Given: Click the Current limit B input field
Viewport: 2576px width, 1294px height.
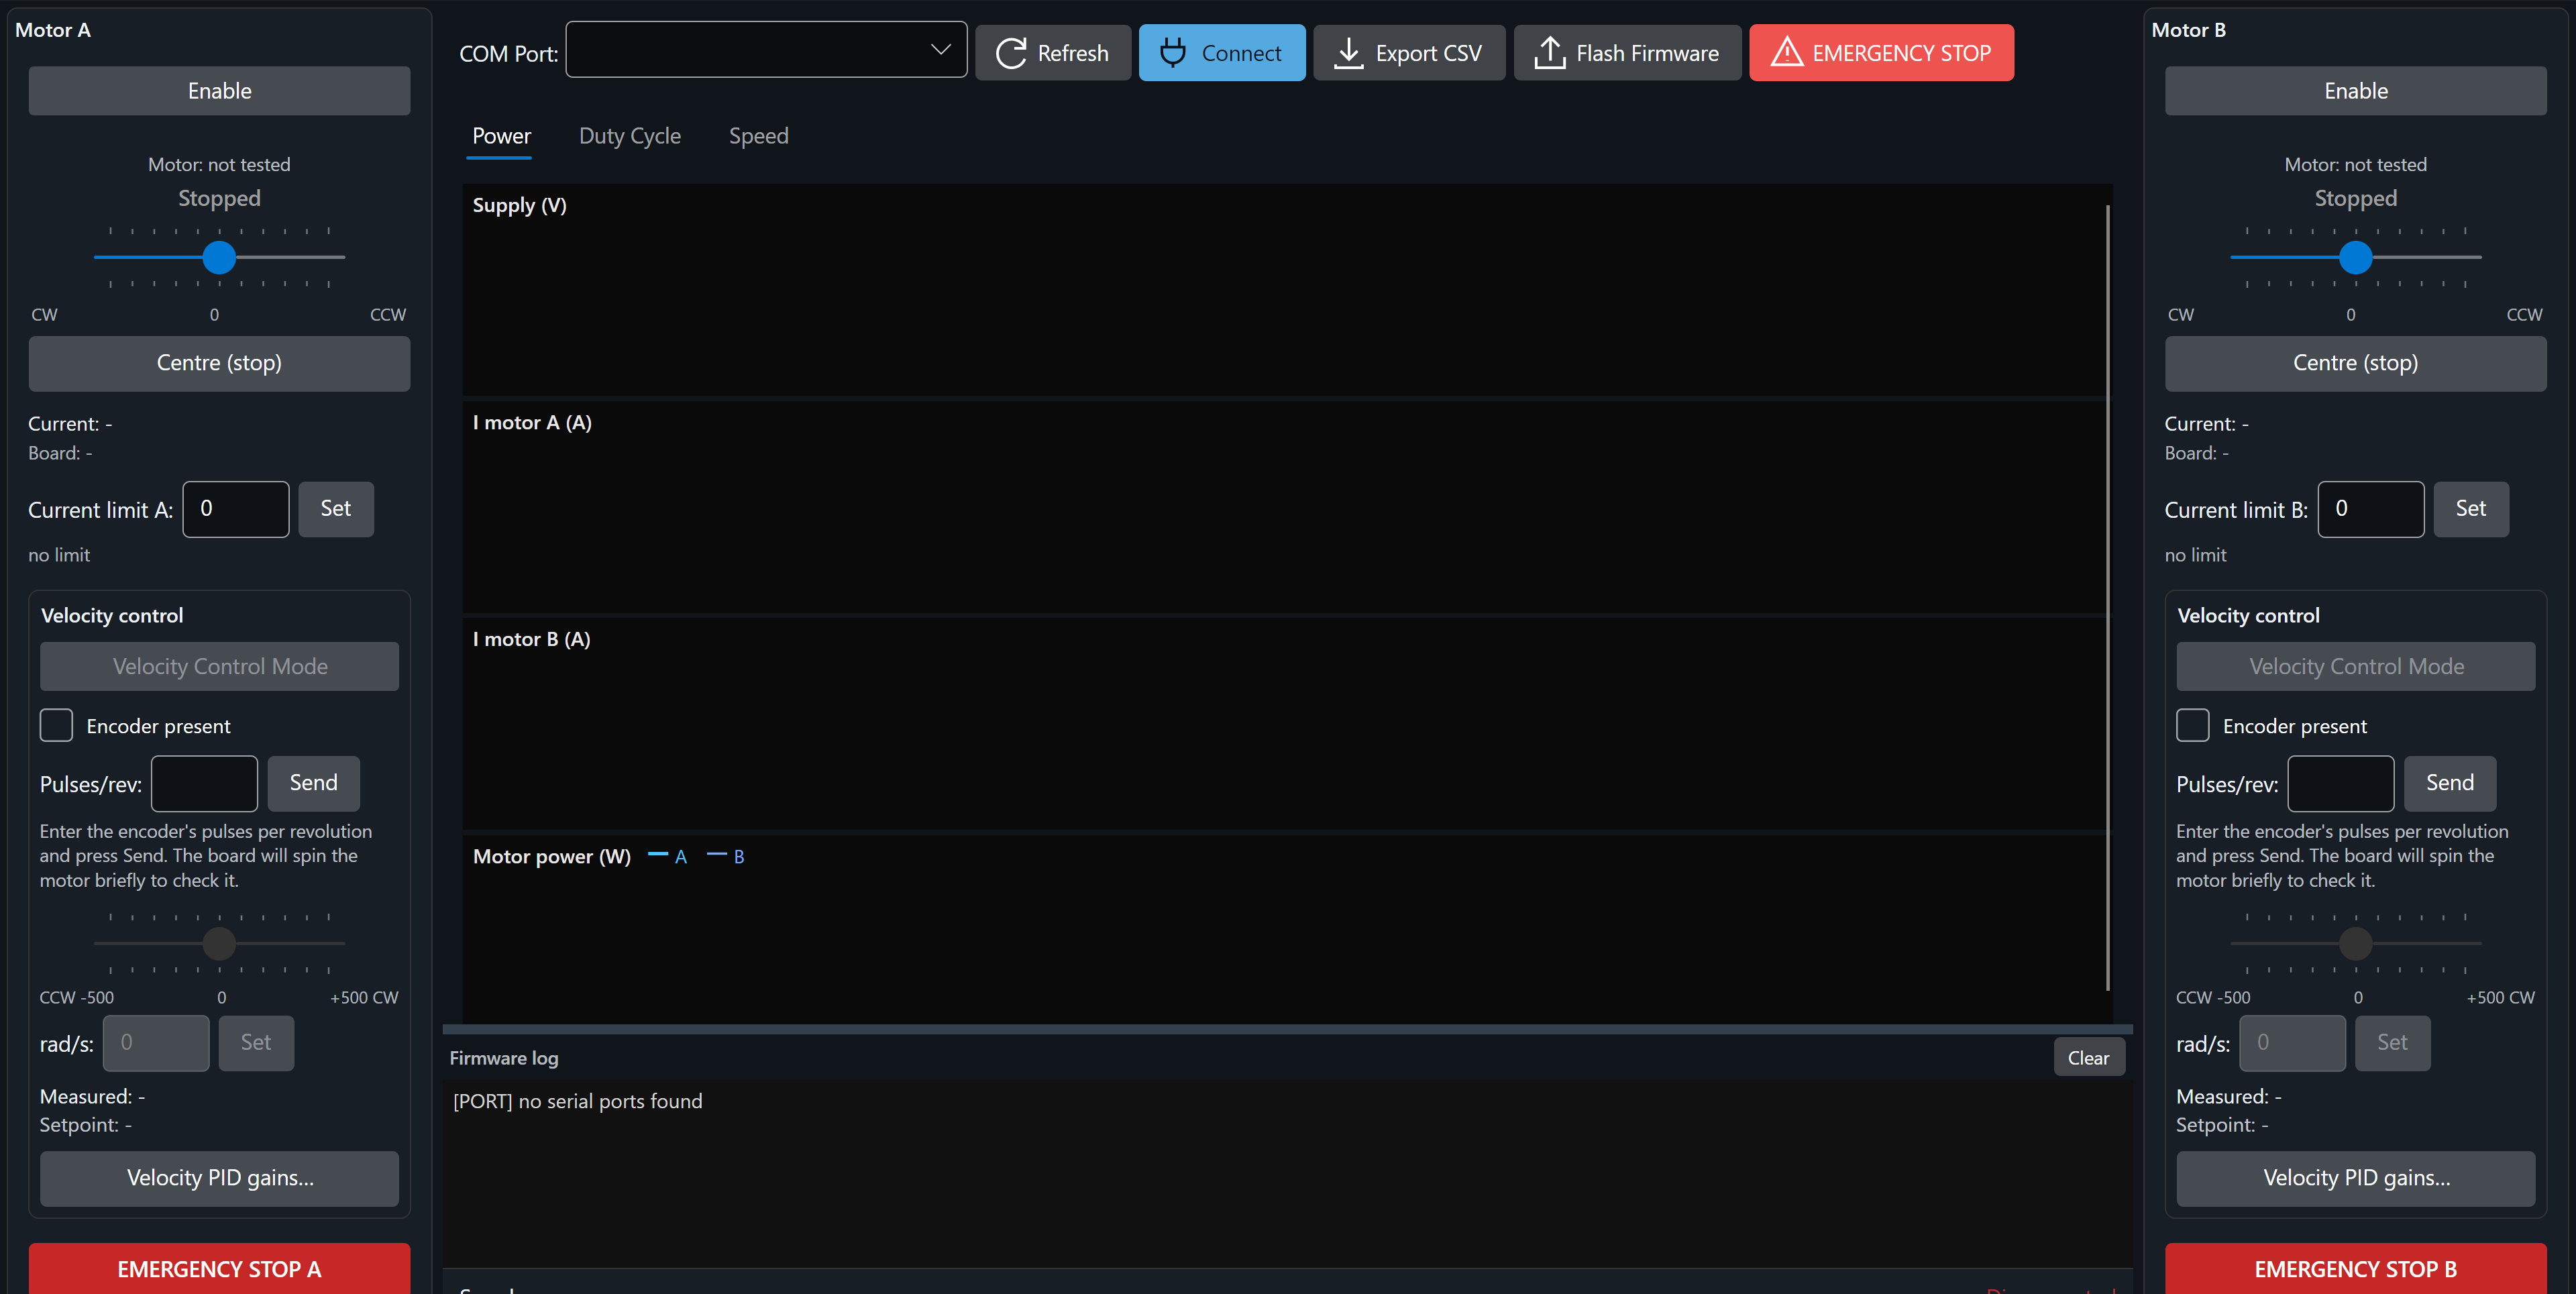Looking at the screenshot, I should pyautogui.click(x=2371, y=509).
